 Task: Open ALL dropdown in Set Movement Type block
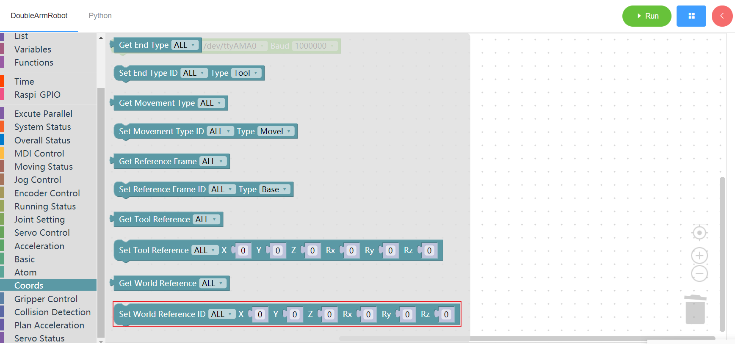pyautogui.click(x=221, y=131)
